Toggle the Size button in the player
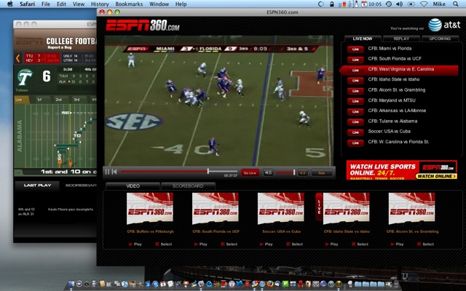The height and width of the screenshot is (291, 466). (x=321, y=172)
